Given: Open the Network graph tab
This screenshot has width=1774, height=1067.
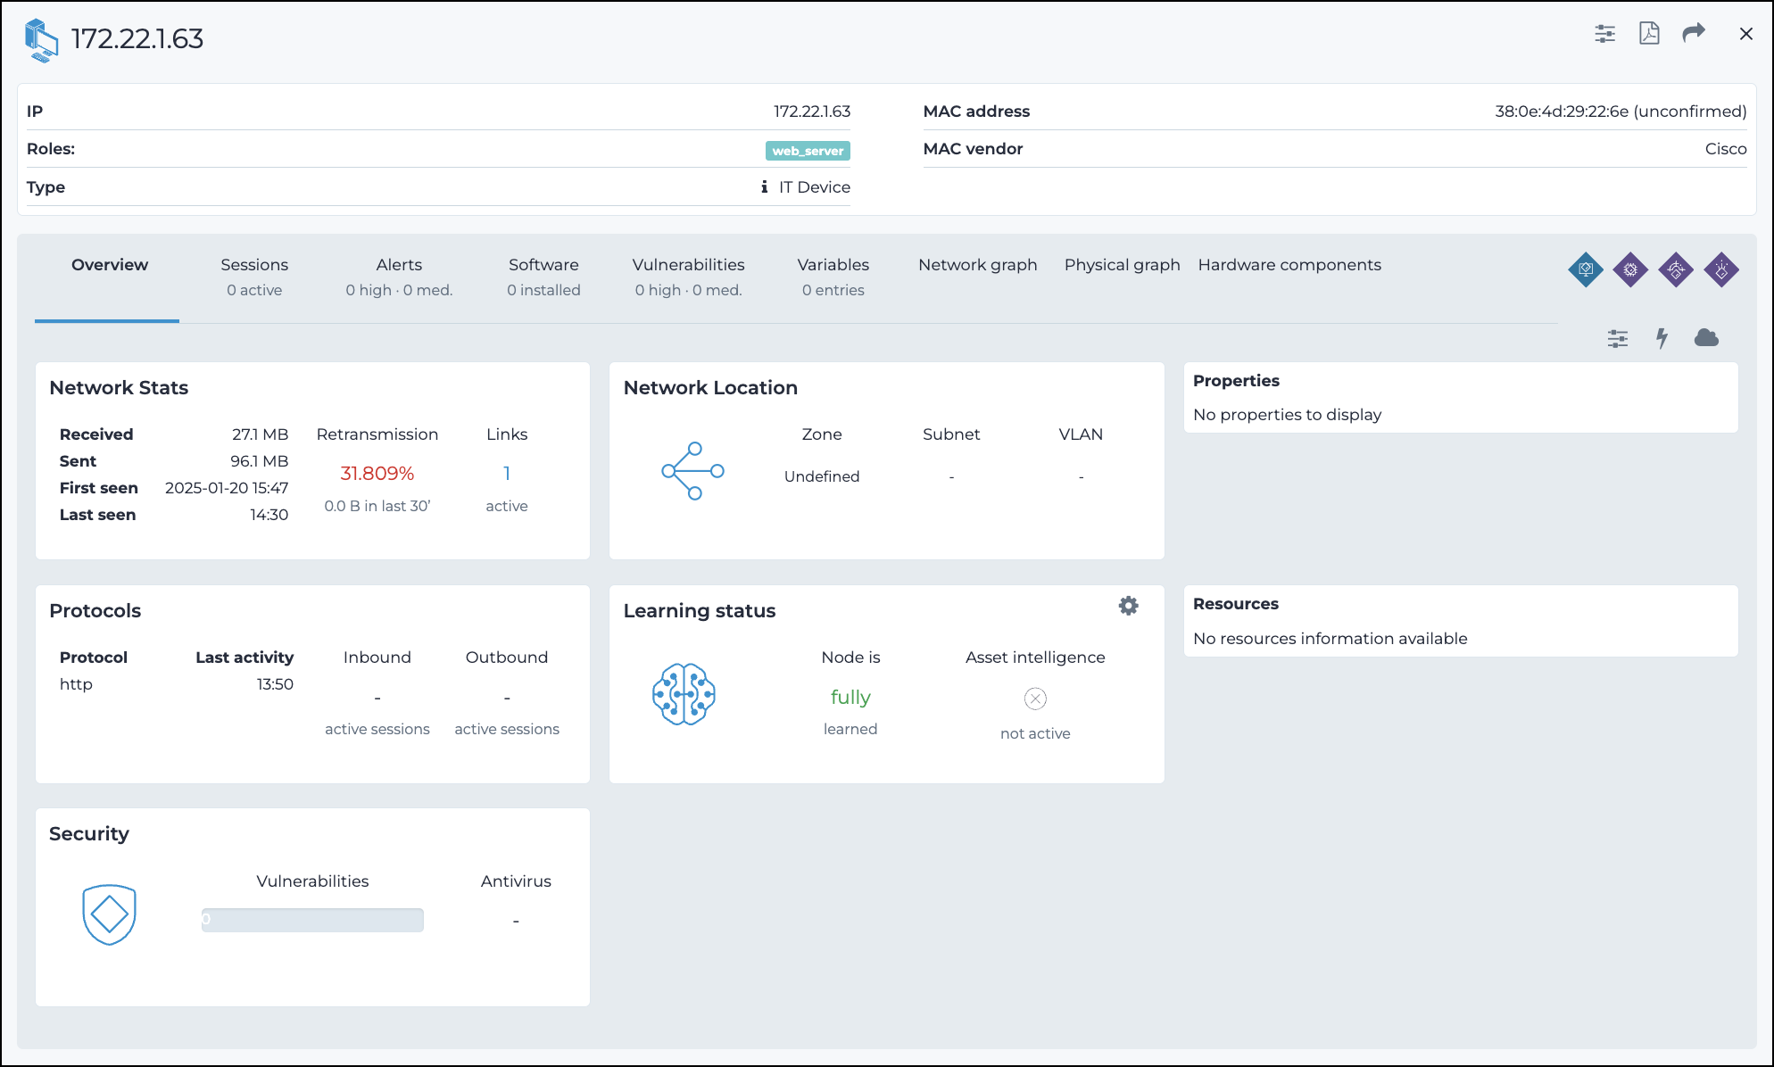Looking at the screenshot, I should [977, 265].
